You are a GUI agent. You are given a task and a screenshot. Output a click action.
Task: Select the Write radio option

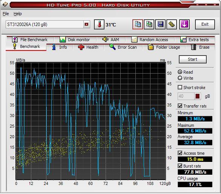[180, 78]
